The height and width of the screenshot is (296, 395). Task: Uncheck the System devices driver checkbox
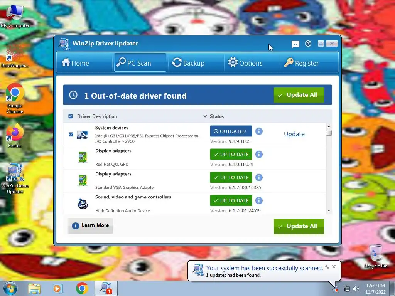71,135
